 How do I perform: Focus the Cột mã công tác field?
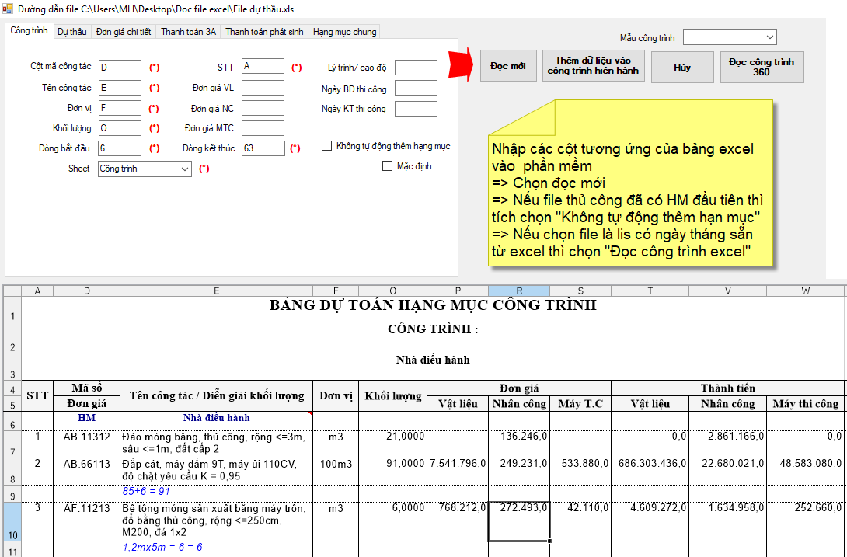120,67
